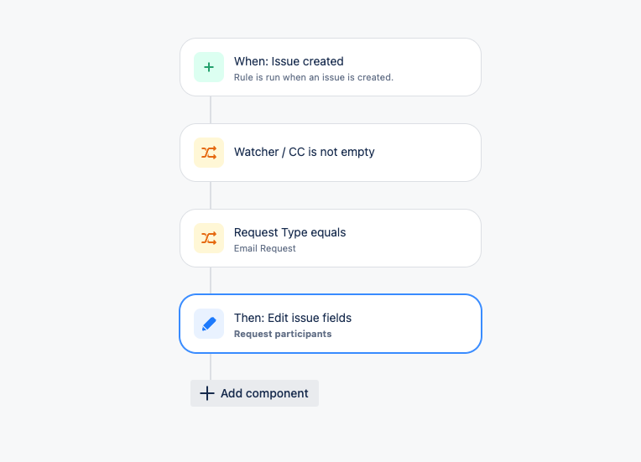Click connector line between Watcher and Request Type

click(211, 195)
